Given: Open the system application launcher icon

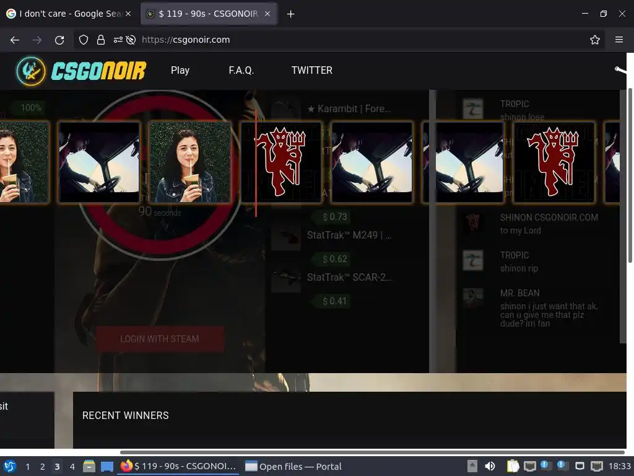Looking at the screenshot, I should pos(10,466).
